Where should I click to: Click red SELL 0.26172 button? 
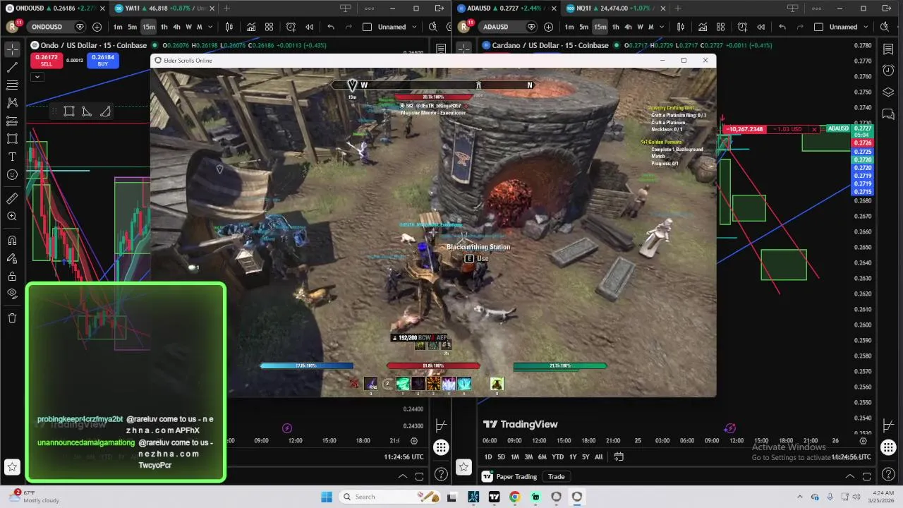46,61
